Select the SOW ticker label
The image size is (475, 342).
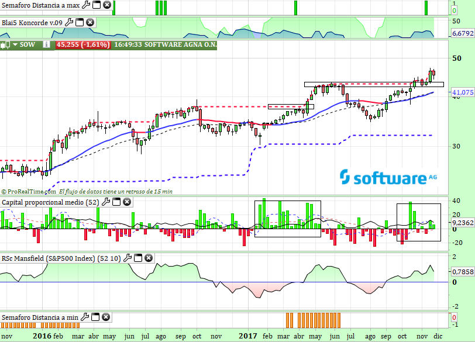[x=27, y=44]
